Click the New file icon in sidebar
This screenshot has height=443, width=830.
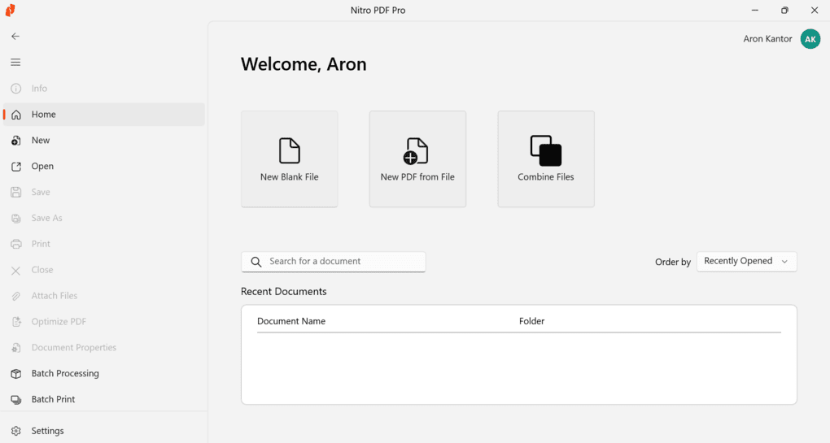click(16, 140)
